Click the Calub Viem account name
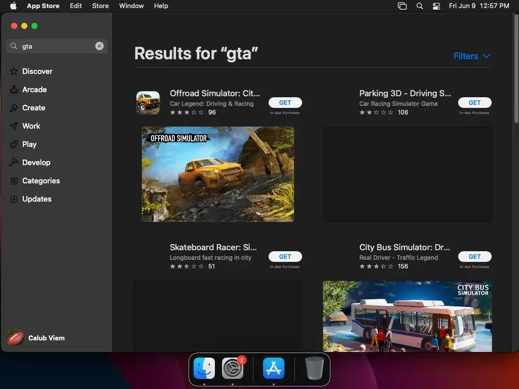The image size is (519, 389). click(x=46, y=338)
